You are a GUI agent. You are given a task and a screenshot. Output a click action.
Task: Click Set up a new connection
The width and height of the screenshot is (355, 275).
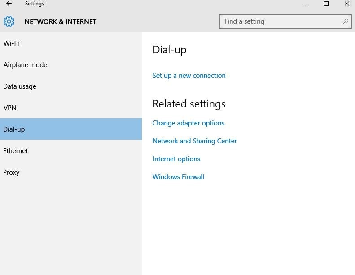tap(189, 76)
